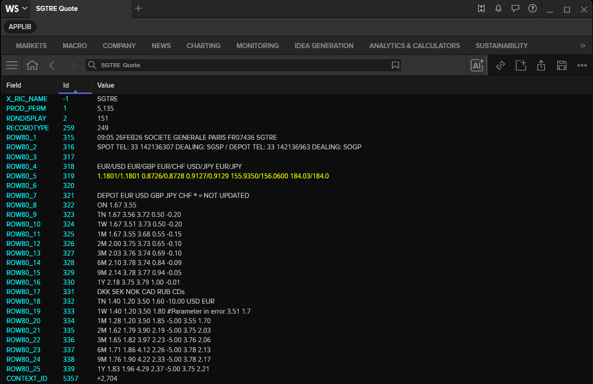Navigate back with left arrow
This screenshot has width=593, height=384.
(x=52, y=65)
